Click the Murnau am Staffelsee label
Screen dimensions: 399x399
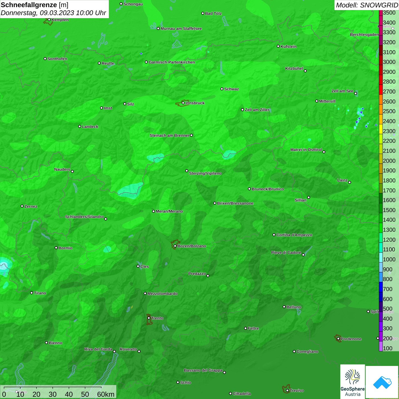pyautogui.click(x=181, y=28)
